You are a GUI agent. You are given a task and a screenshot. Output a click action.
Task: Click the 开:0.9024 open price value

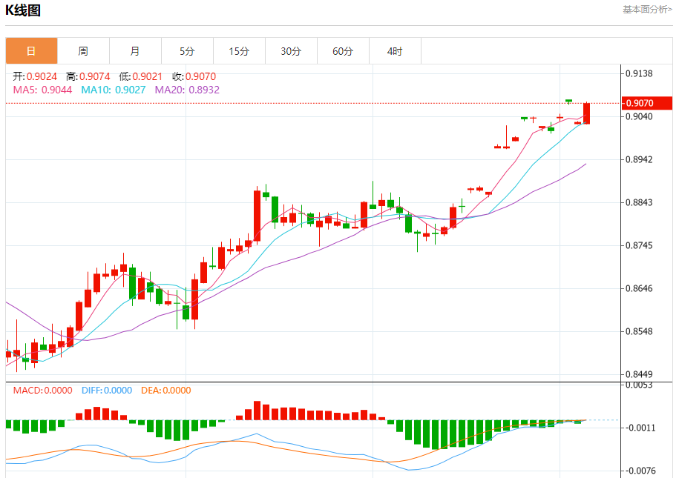(35, 76)
